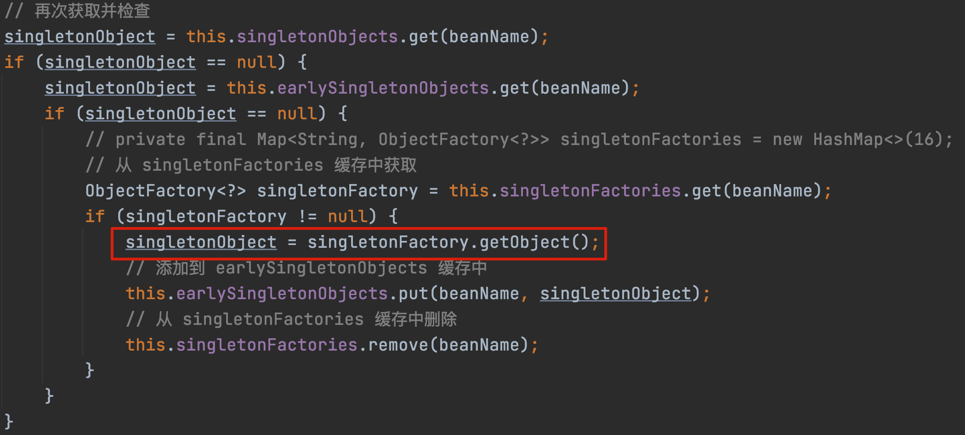Click the ObjectFactory<?> type declaration

[166, 191]
